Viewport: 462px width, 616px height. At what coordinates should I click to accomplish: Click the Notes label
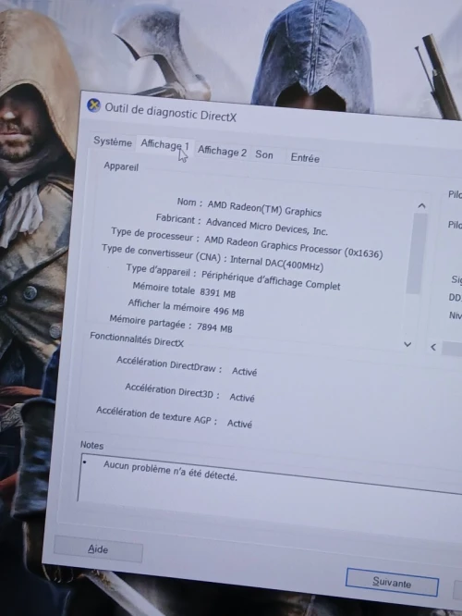point(91,445)
